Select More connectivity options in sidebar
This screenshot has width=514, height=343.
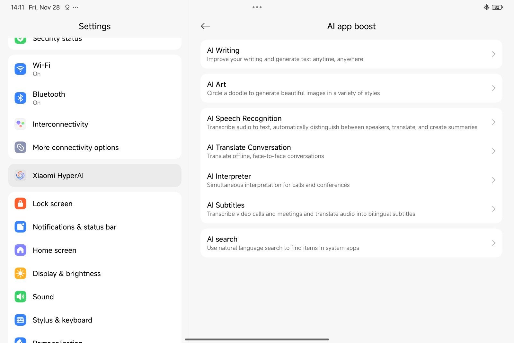click(75, 147)
